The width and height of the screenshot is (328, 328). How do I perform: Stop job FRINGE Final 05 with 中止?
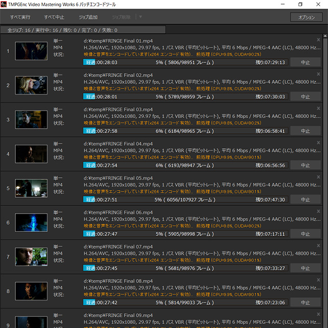pyautogui.click(x=306, y=199)
